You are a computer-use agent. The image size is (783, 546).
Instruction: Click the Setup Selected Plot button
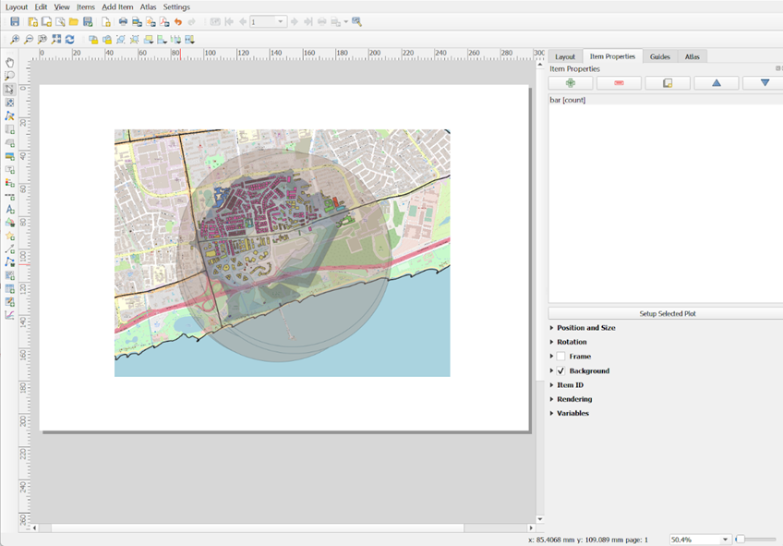click(x=667, y=314)
